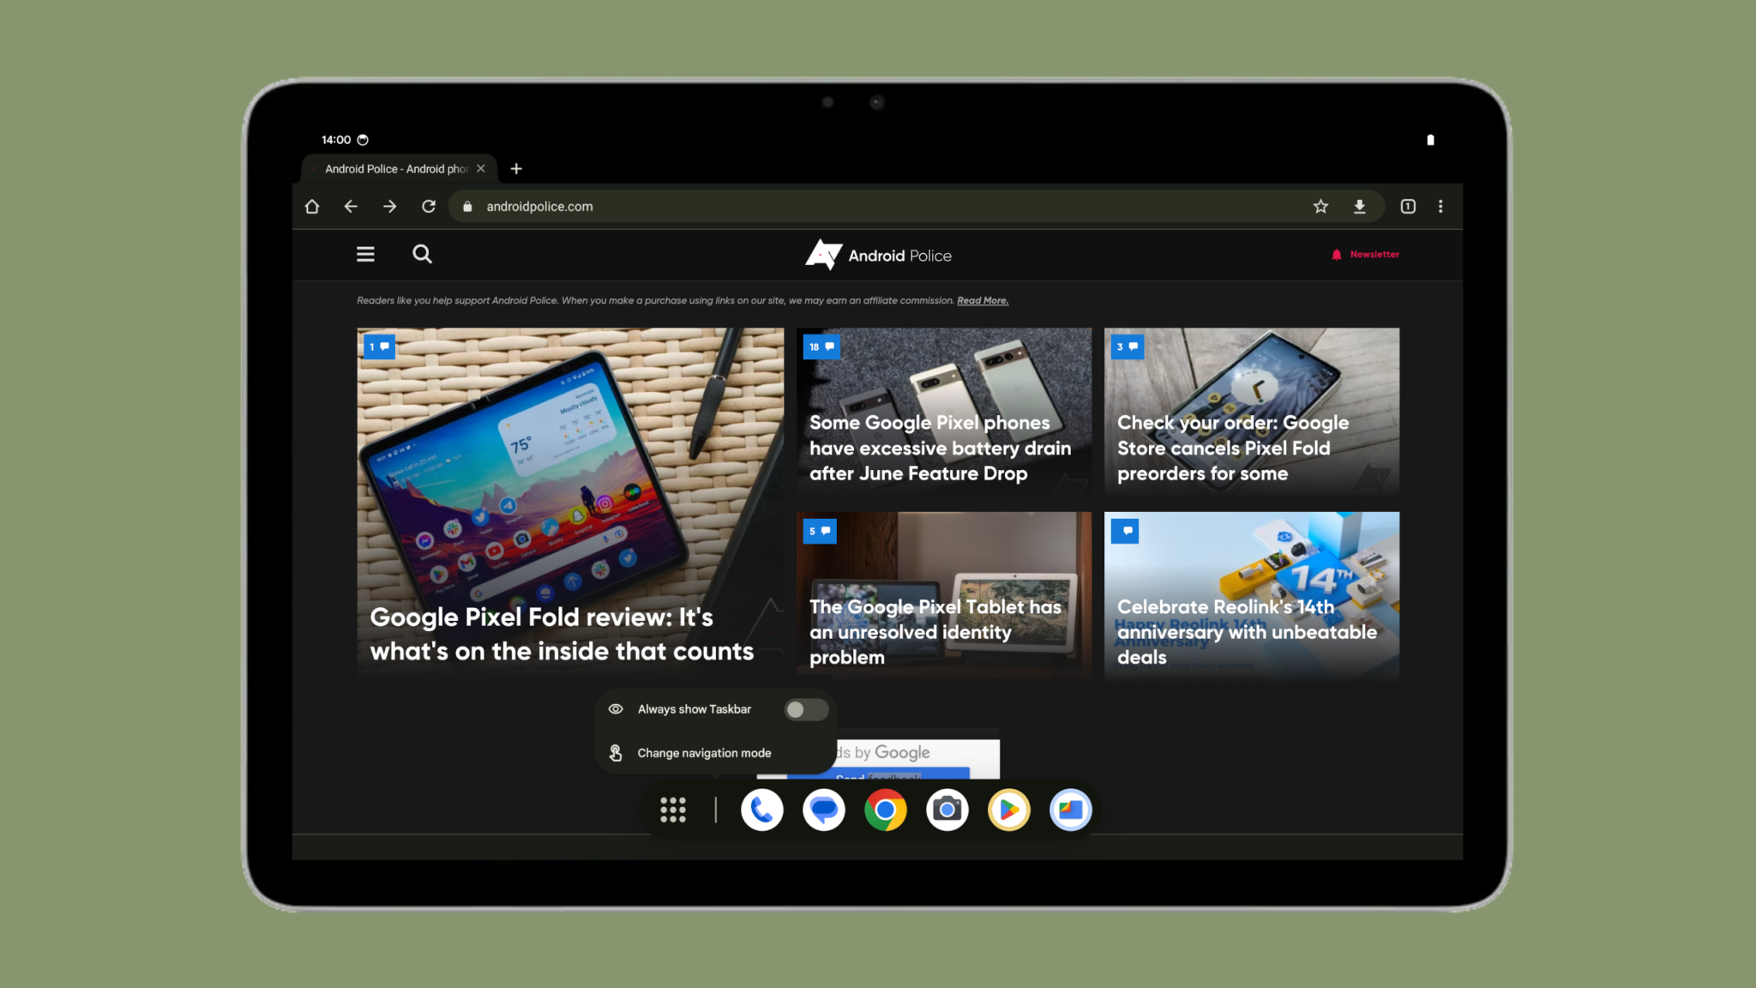Open the app drawer from the taskbar
Viewport: 1756px width, 988px height.
pos(674,810)
